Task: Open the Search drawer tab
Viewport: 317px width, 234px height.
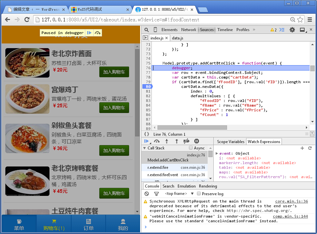Action: click(168, 186)
